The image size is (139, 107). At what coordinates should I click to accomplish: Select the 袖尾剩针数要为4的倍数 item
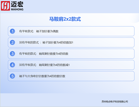[x=71, y=54]
